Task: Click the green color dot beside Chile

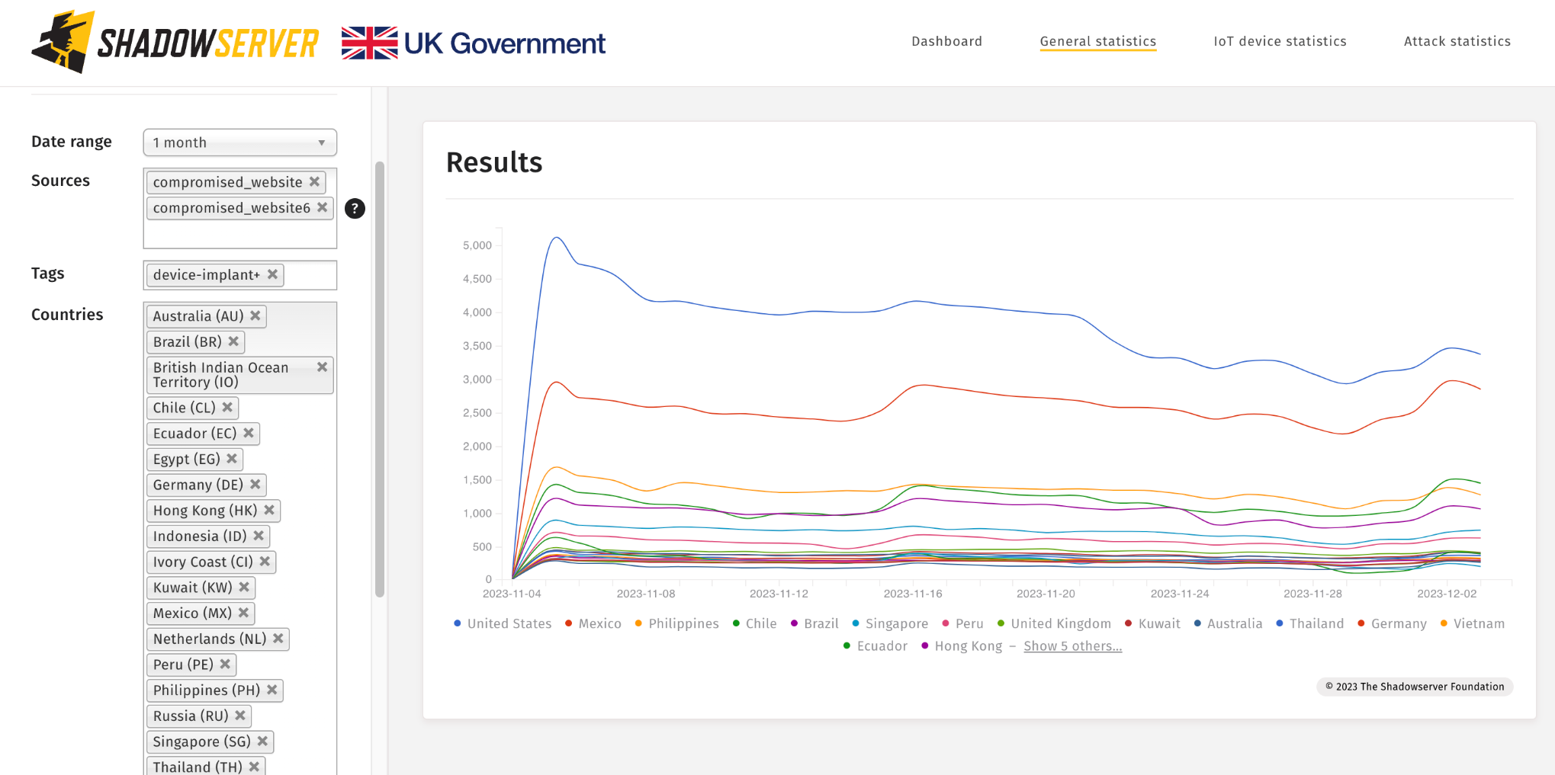Action: (735, 623)
